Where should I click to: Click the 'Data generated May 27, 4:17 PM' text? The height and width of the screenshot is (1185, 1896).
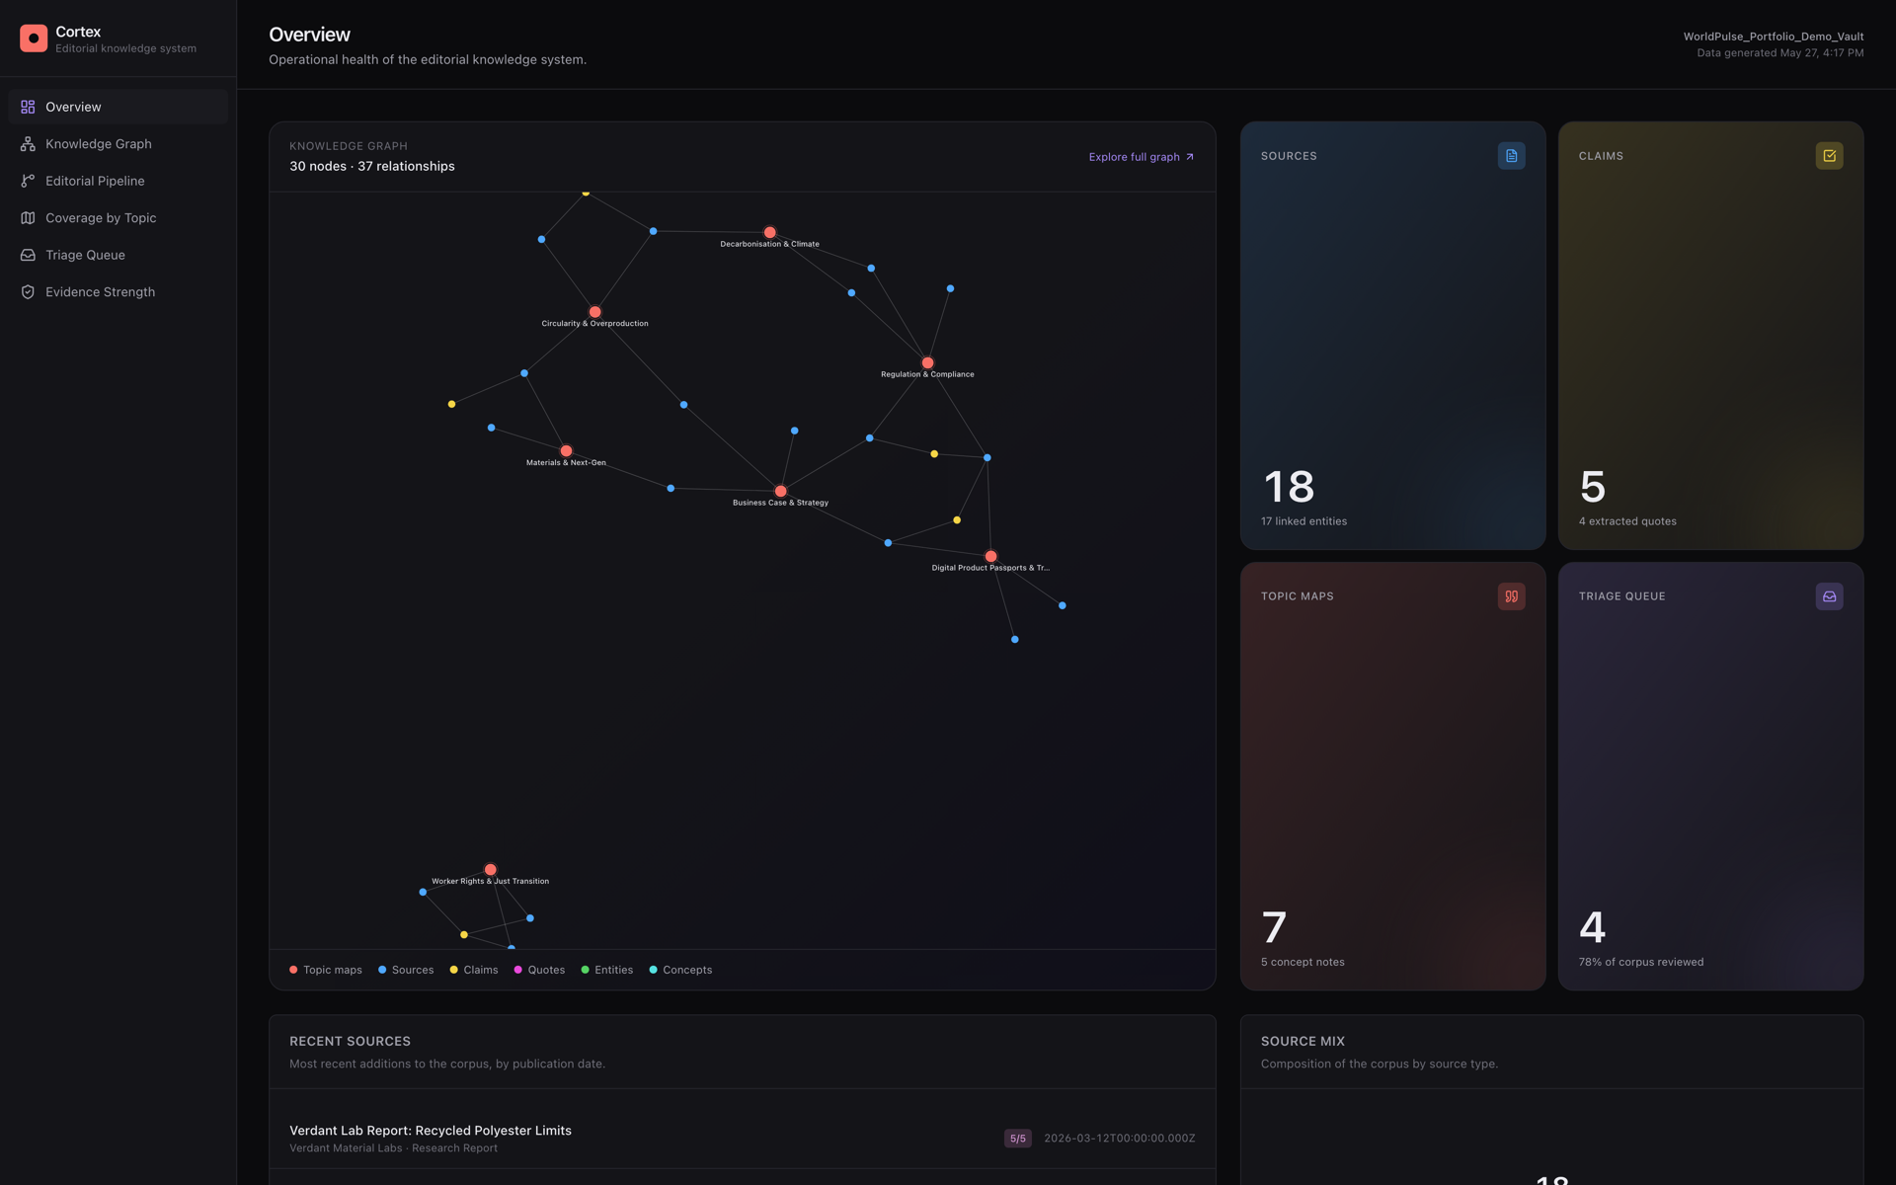point(1780,53)
